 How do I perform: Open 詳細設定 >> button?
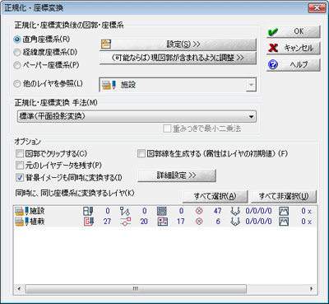177,175
